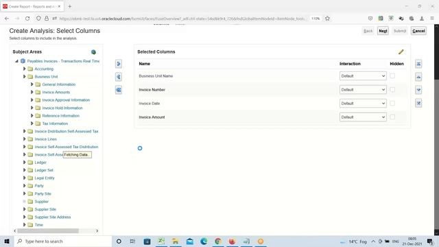Select the Invoice Approval Information folder
This screenshot has height=247, width=439.
(66, 100)
